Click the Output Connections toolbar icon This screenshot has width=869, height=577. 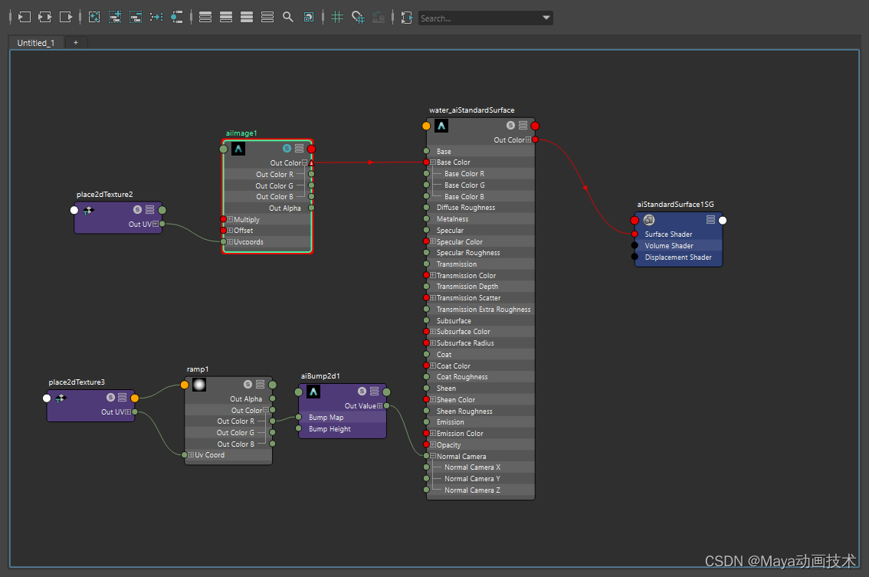coord(65,17)
